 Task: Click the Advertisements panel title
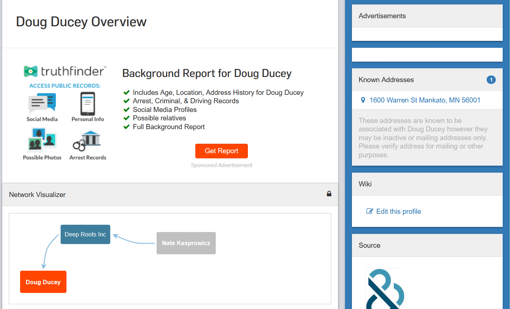[x=382, y=16]
